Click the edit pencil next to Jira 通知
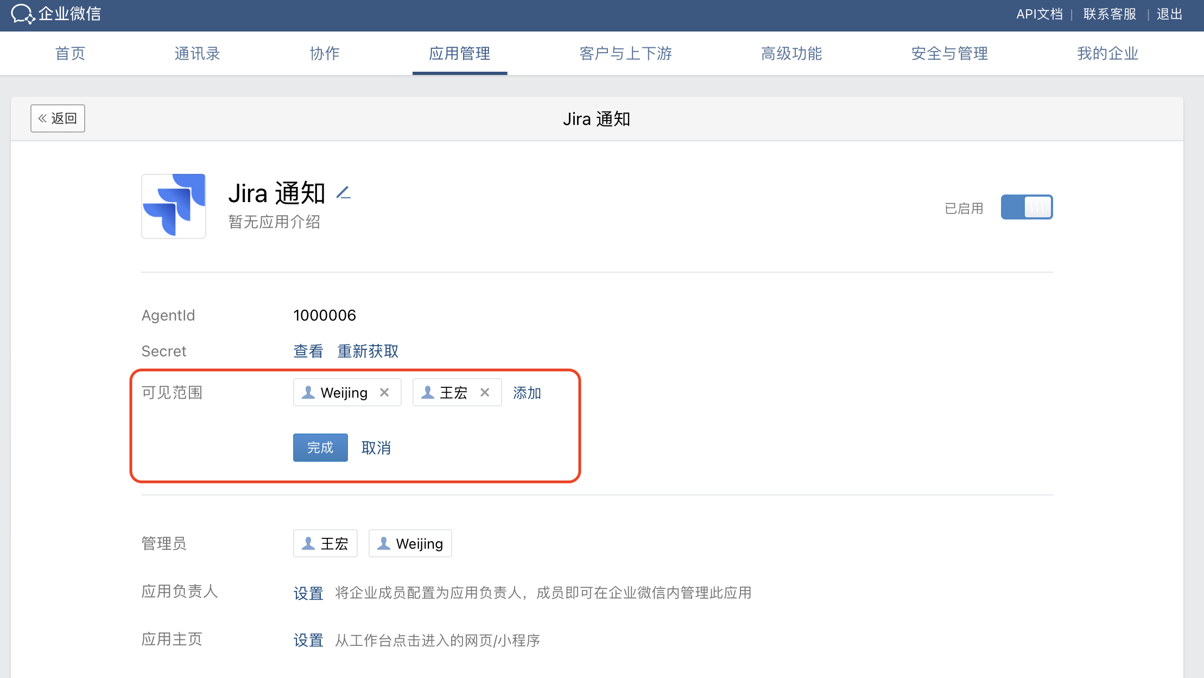 [343, 193]
